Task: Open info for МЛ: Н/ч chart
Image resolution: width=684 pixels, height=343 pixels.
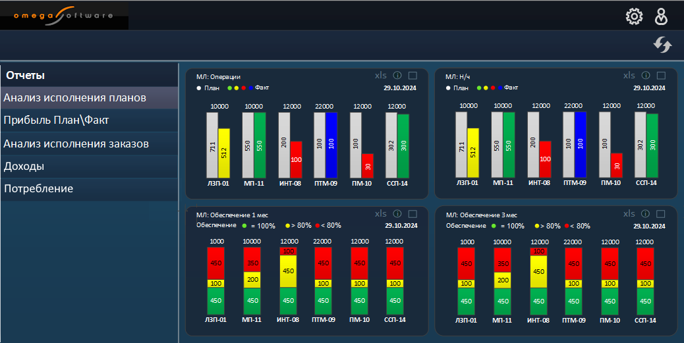Action: [x=646, y=76]
